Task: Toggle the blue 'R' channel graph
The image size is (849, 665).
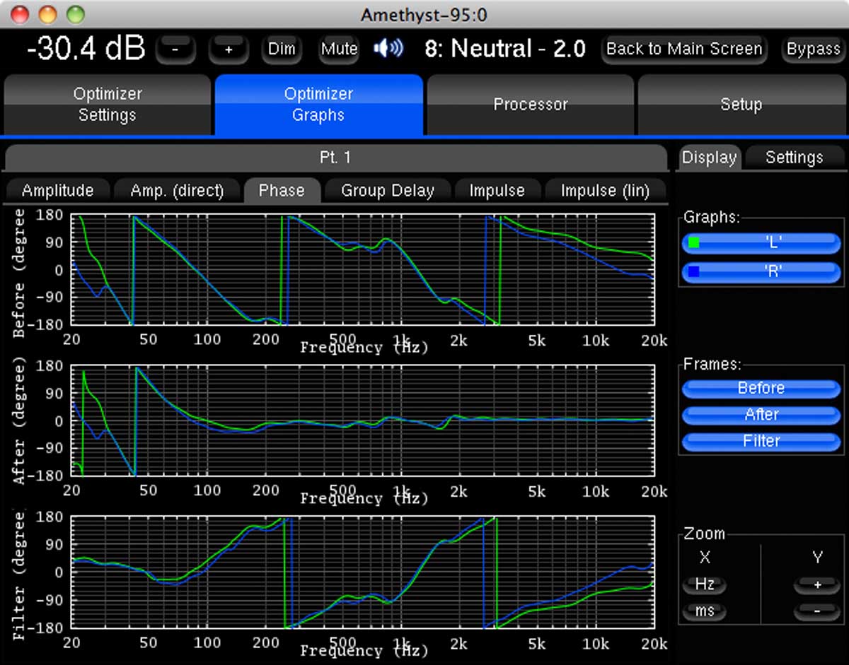Action: click(x=761, y=271)
